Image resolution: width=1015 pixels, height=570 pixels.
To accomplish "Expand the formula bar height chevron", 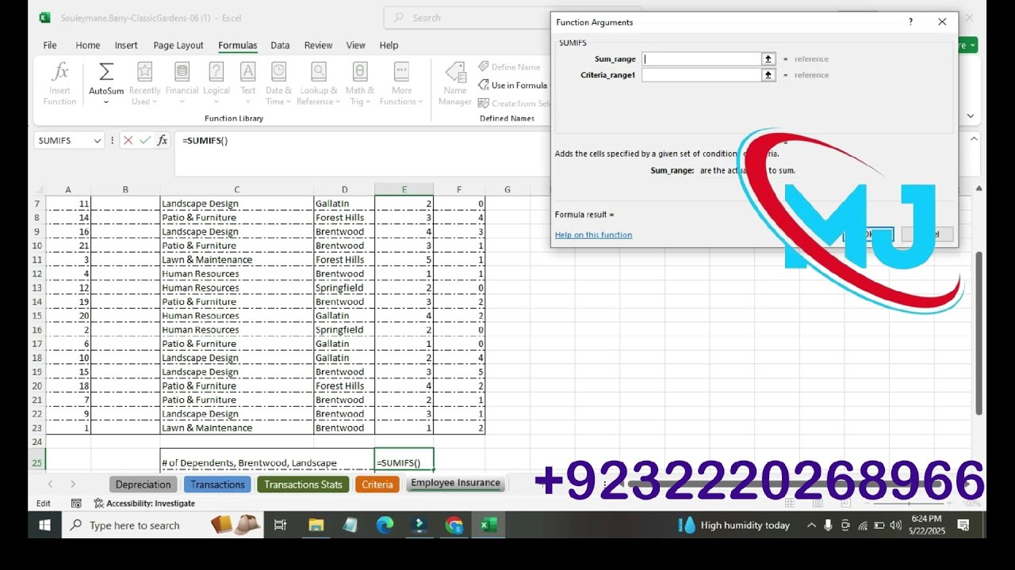I will tap(975, 139).
